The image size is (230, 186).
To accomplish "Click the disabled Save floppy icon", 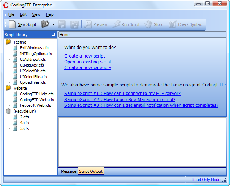I will pos(62,24).
